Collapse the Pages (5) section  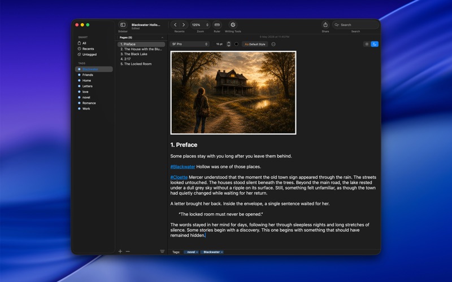(162, 38)
